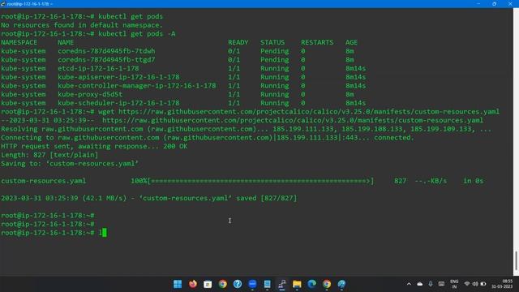The height and width of the screenshot is (292, 519).
Task: Switch to the active PuTTY terminal taskbar icon
Action: [282, 284]
